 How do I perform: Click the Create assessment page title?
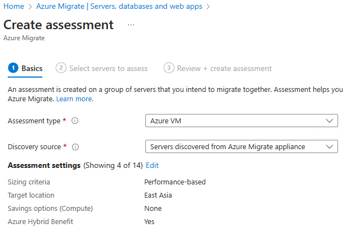click(58, 25)
